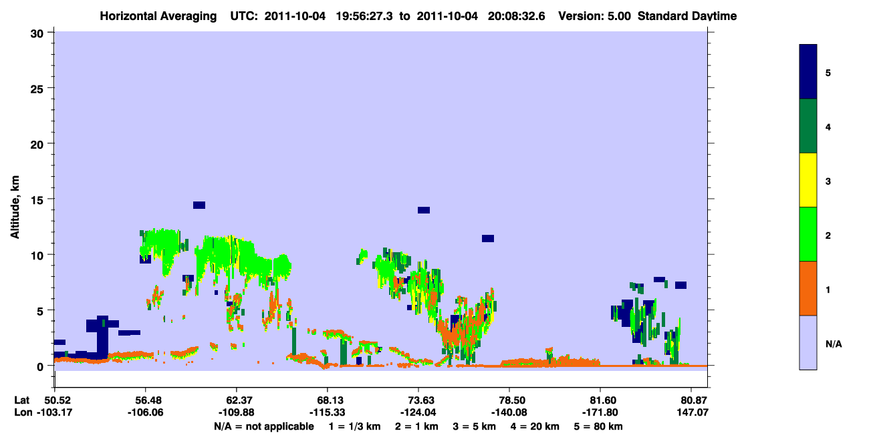
Task: Click the altitude tick label 15
Action: [38, 199]
